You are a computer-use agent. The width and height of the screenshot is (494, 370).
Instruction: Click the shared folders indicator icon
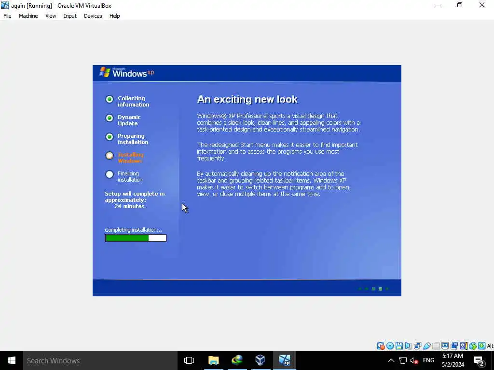click(436, 346)
